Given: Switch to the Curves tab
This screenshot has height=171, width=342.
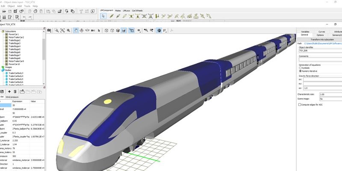Looking at the screenshot, I should (x=321, y=32).
